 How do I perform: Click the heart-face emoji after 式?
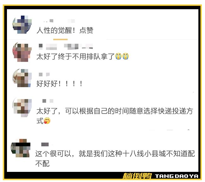point(47,121)
